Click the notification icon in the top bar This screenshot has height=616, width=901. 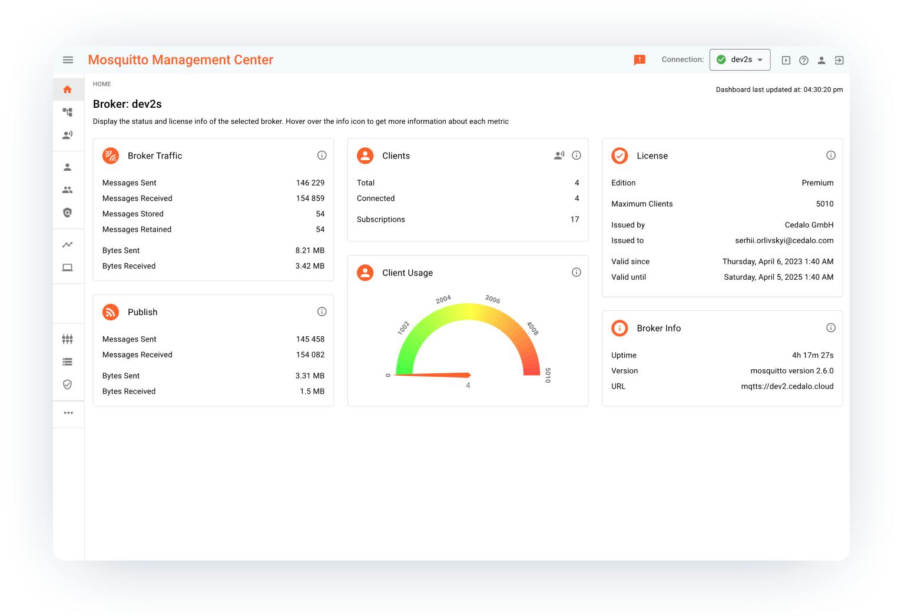[640, 59]
